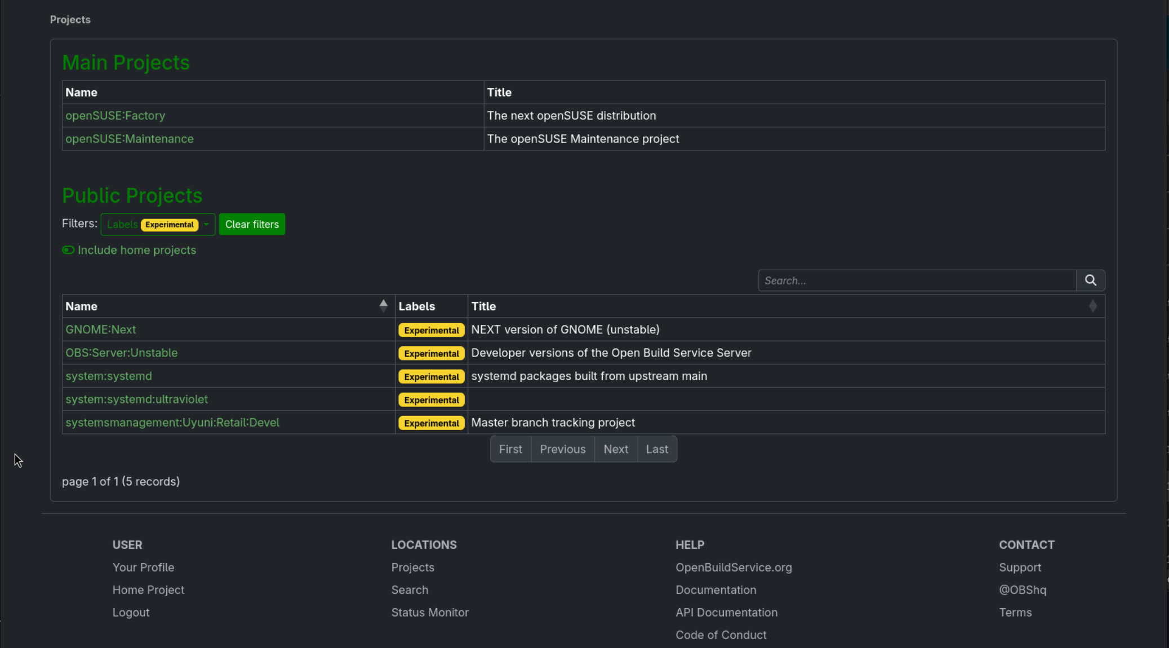Click Experimental label in Uyuni:Retail:Devel row
This screenshot has height=648, width=1169.
tap(432, 423)
